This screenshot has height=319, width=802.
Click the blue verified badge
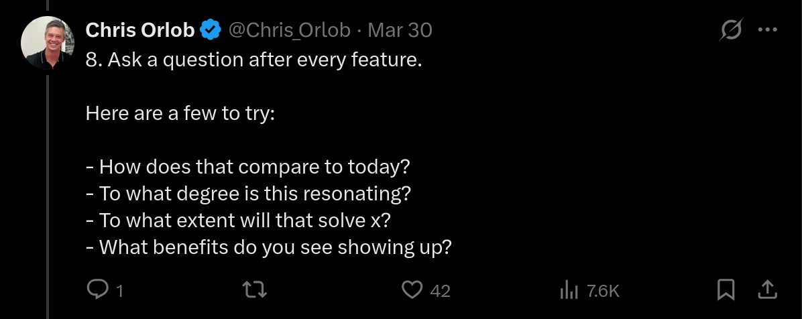tap(212, 30)
